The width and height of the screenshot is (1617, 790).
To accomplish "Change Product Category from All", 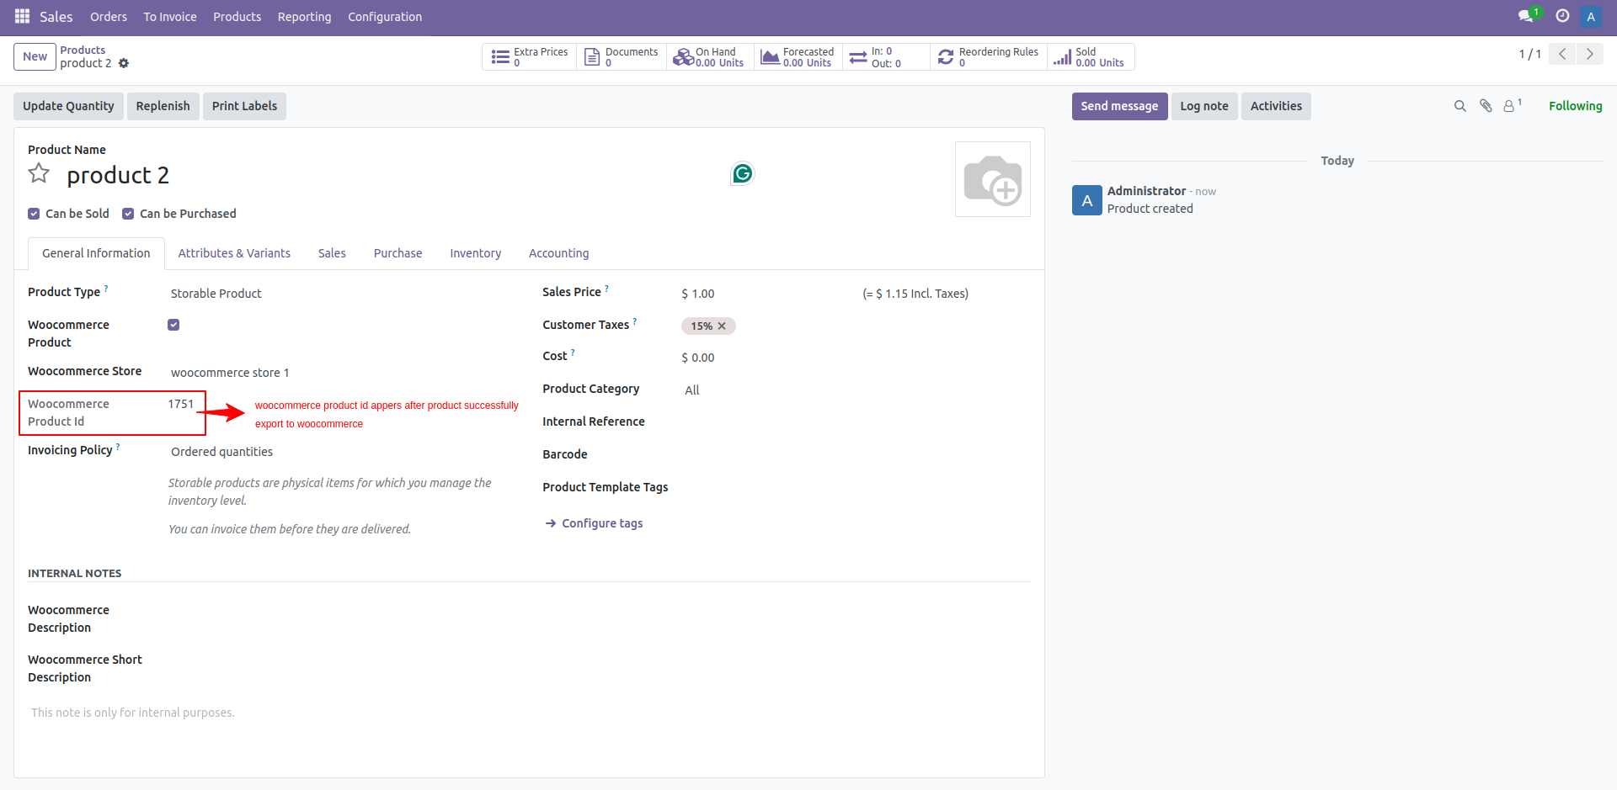I will pos(692,390).
